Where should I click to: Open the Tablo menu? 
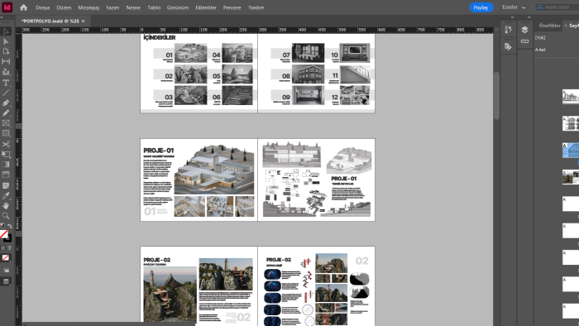point(154,7)
